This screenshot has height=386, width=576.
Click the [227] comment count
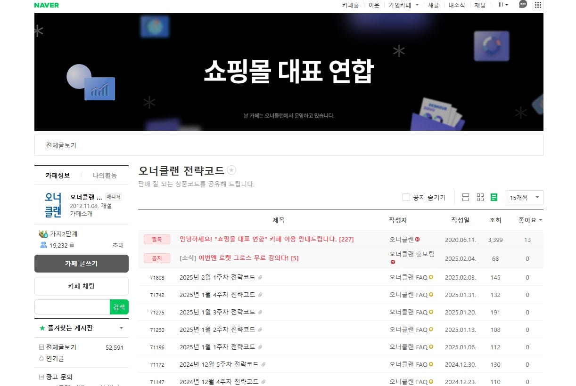pos(346,240)
